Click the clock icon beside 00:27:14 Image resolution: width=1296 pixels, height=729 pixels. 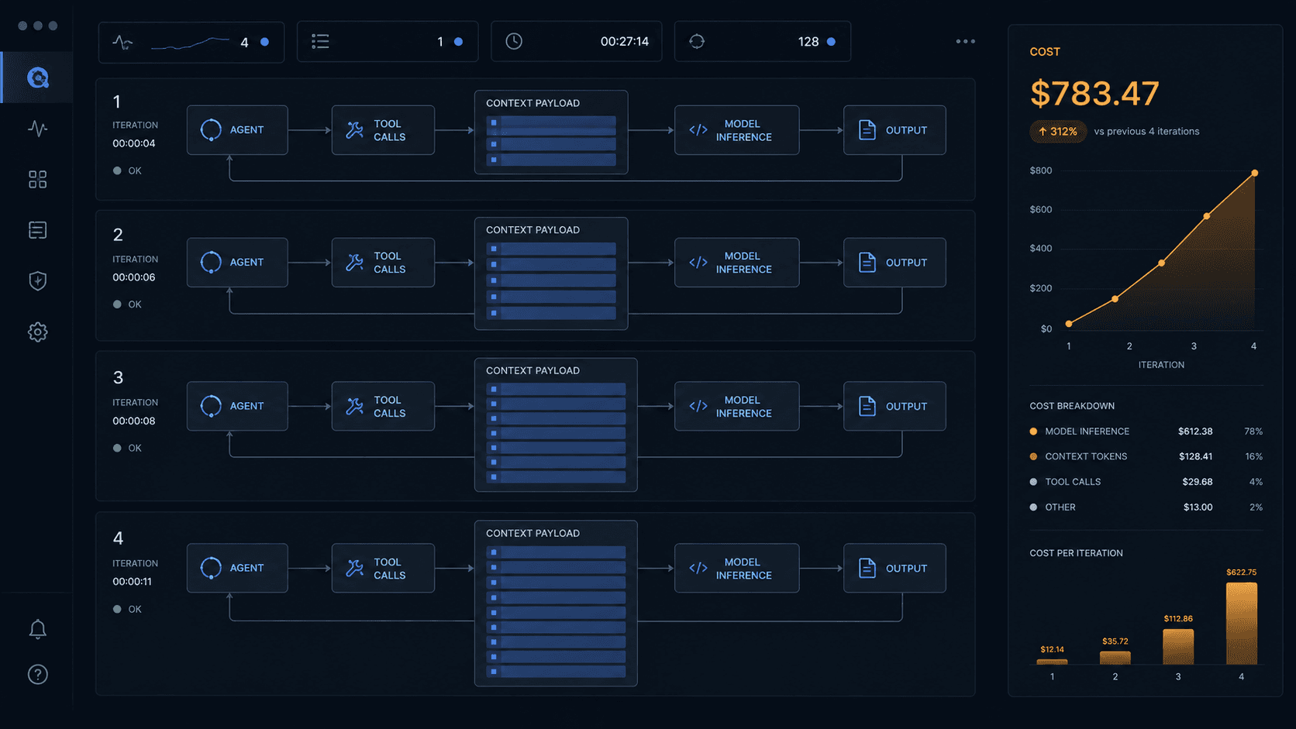tap(514, 42)
